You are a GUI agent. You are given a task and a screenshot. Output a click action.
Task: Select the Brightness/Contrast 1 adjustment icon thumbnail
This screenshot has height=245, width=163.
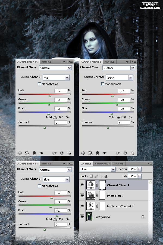(x=91, y=206)
